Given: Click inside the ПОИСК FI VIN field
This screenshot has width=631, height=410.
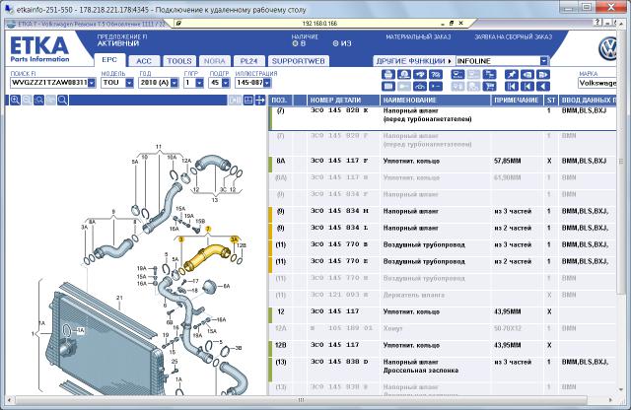Looking at the screenshot, I should [49, 83].
